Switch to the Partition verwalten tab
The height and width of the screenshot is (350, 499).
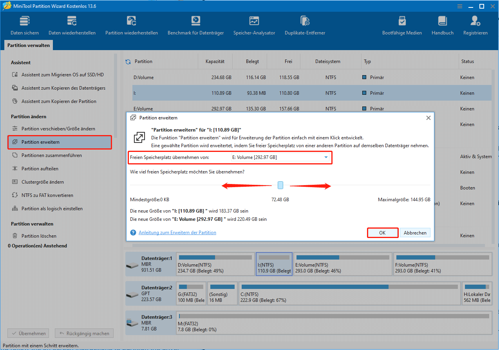(x=28, y=45)
